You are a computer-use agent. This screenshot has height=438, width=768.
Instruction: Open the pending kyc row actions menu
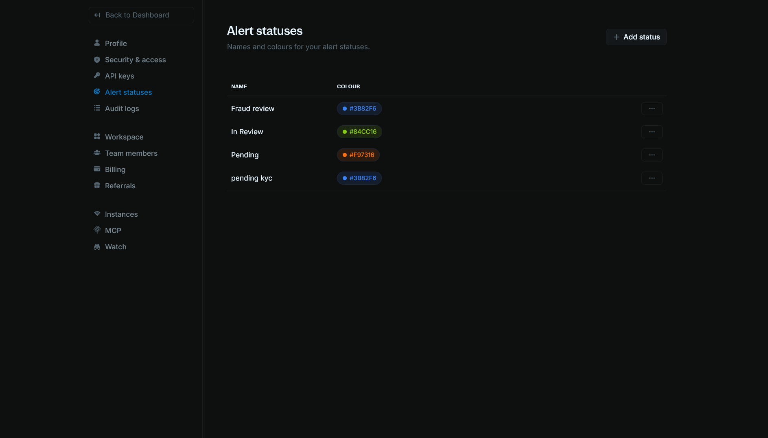[x=652, y=178]
